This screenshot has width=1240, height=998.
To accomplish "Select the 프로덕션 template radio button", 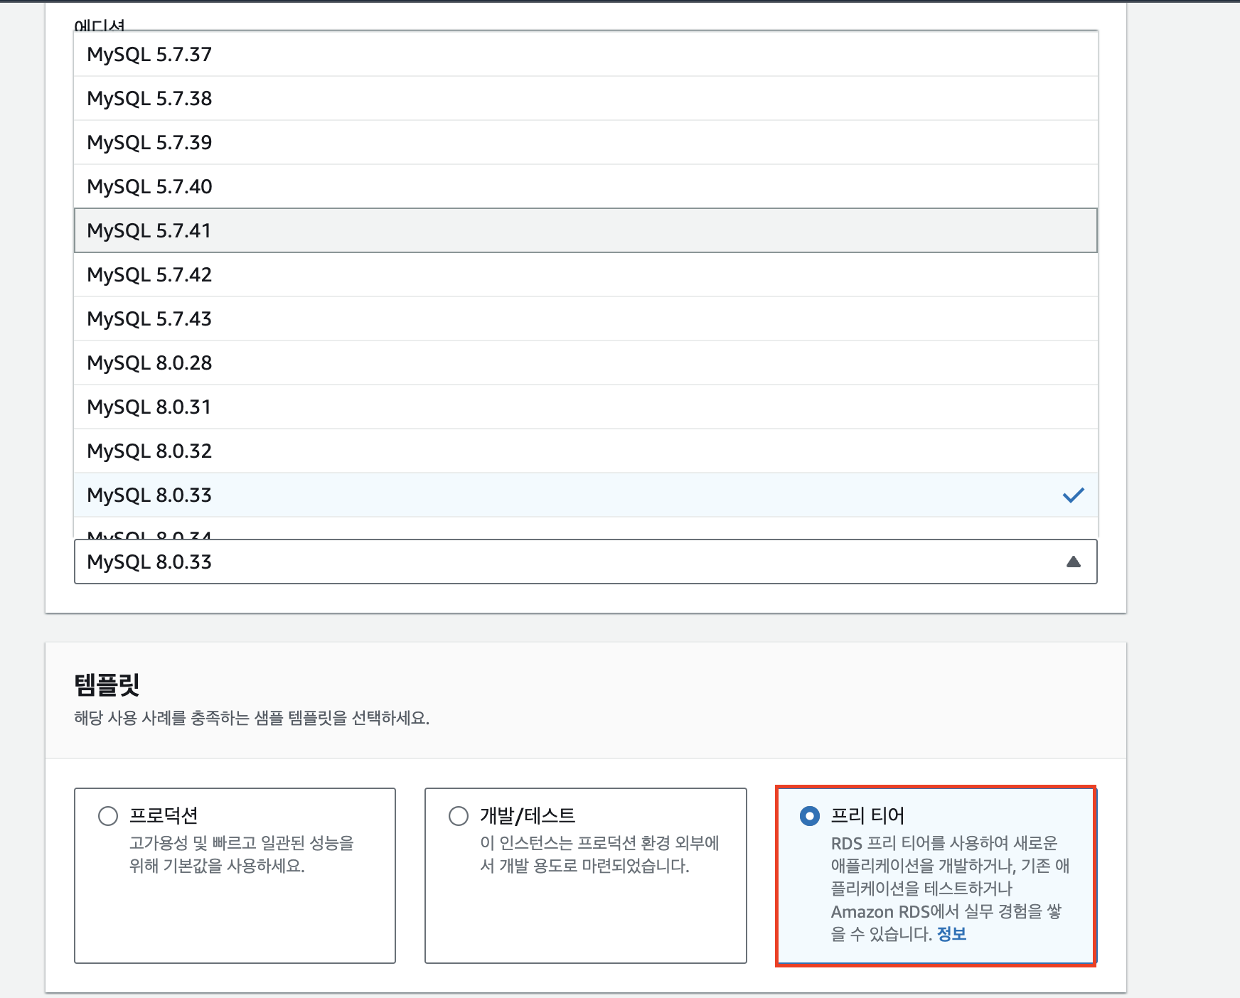I will tap(108, 815).
